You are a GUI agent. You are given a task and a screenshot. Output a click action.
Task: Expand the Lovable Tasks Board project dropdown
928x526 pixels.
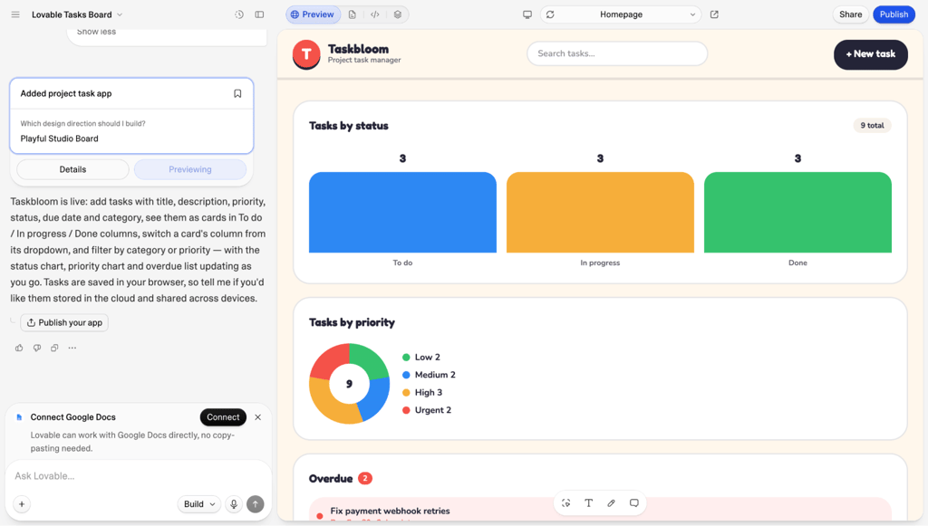pos(78,14)
